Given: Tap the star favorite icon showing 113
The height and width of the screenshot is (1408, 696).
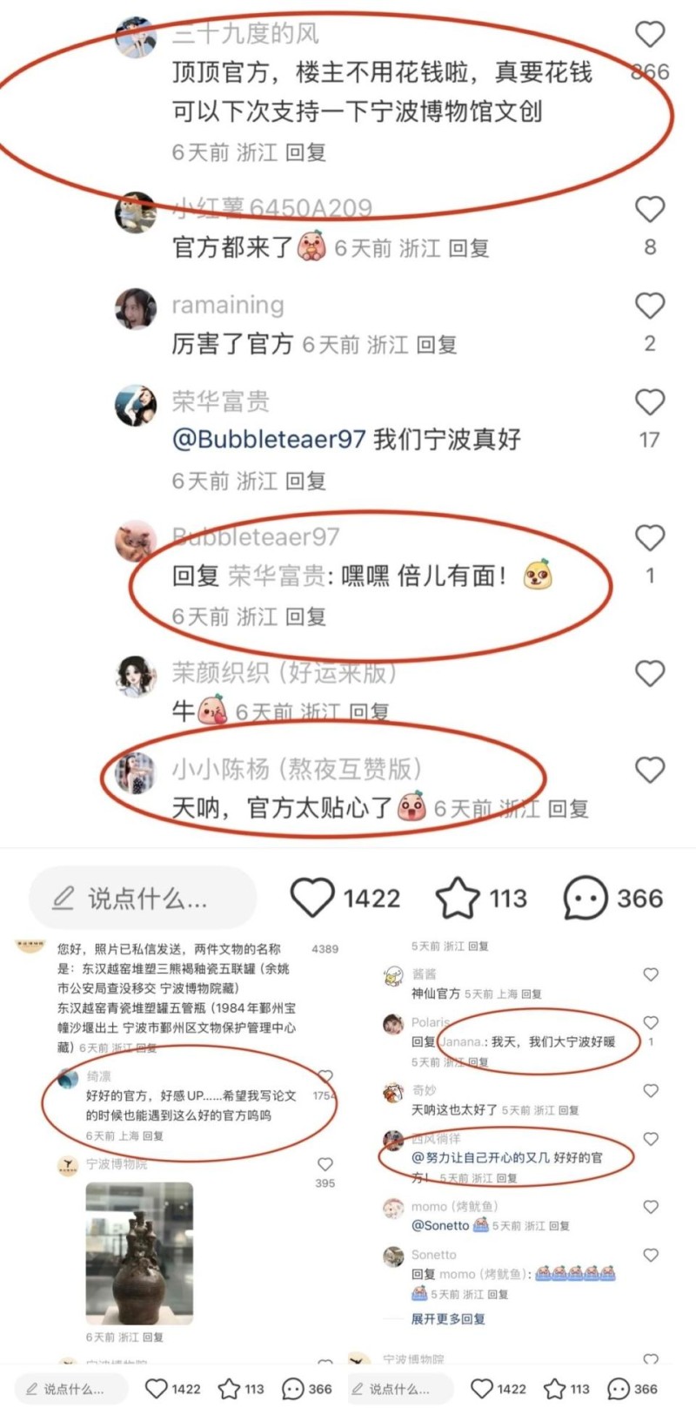Looking at the screenshot, I should click(458, 898).
